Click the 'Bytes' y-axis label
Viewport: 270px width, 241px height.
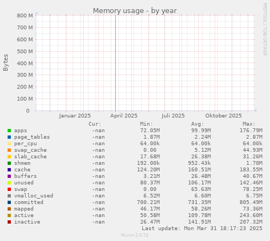point(5,63)
